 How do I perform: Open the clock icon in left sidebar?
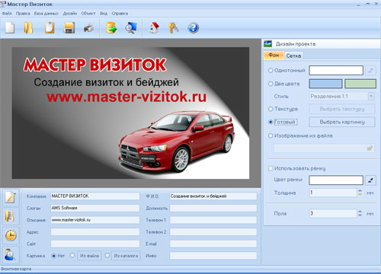point(11,236)
